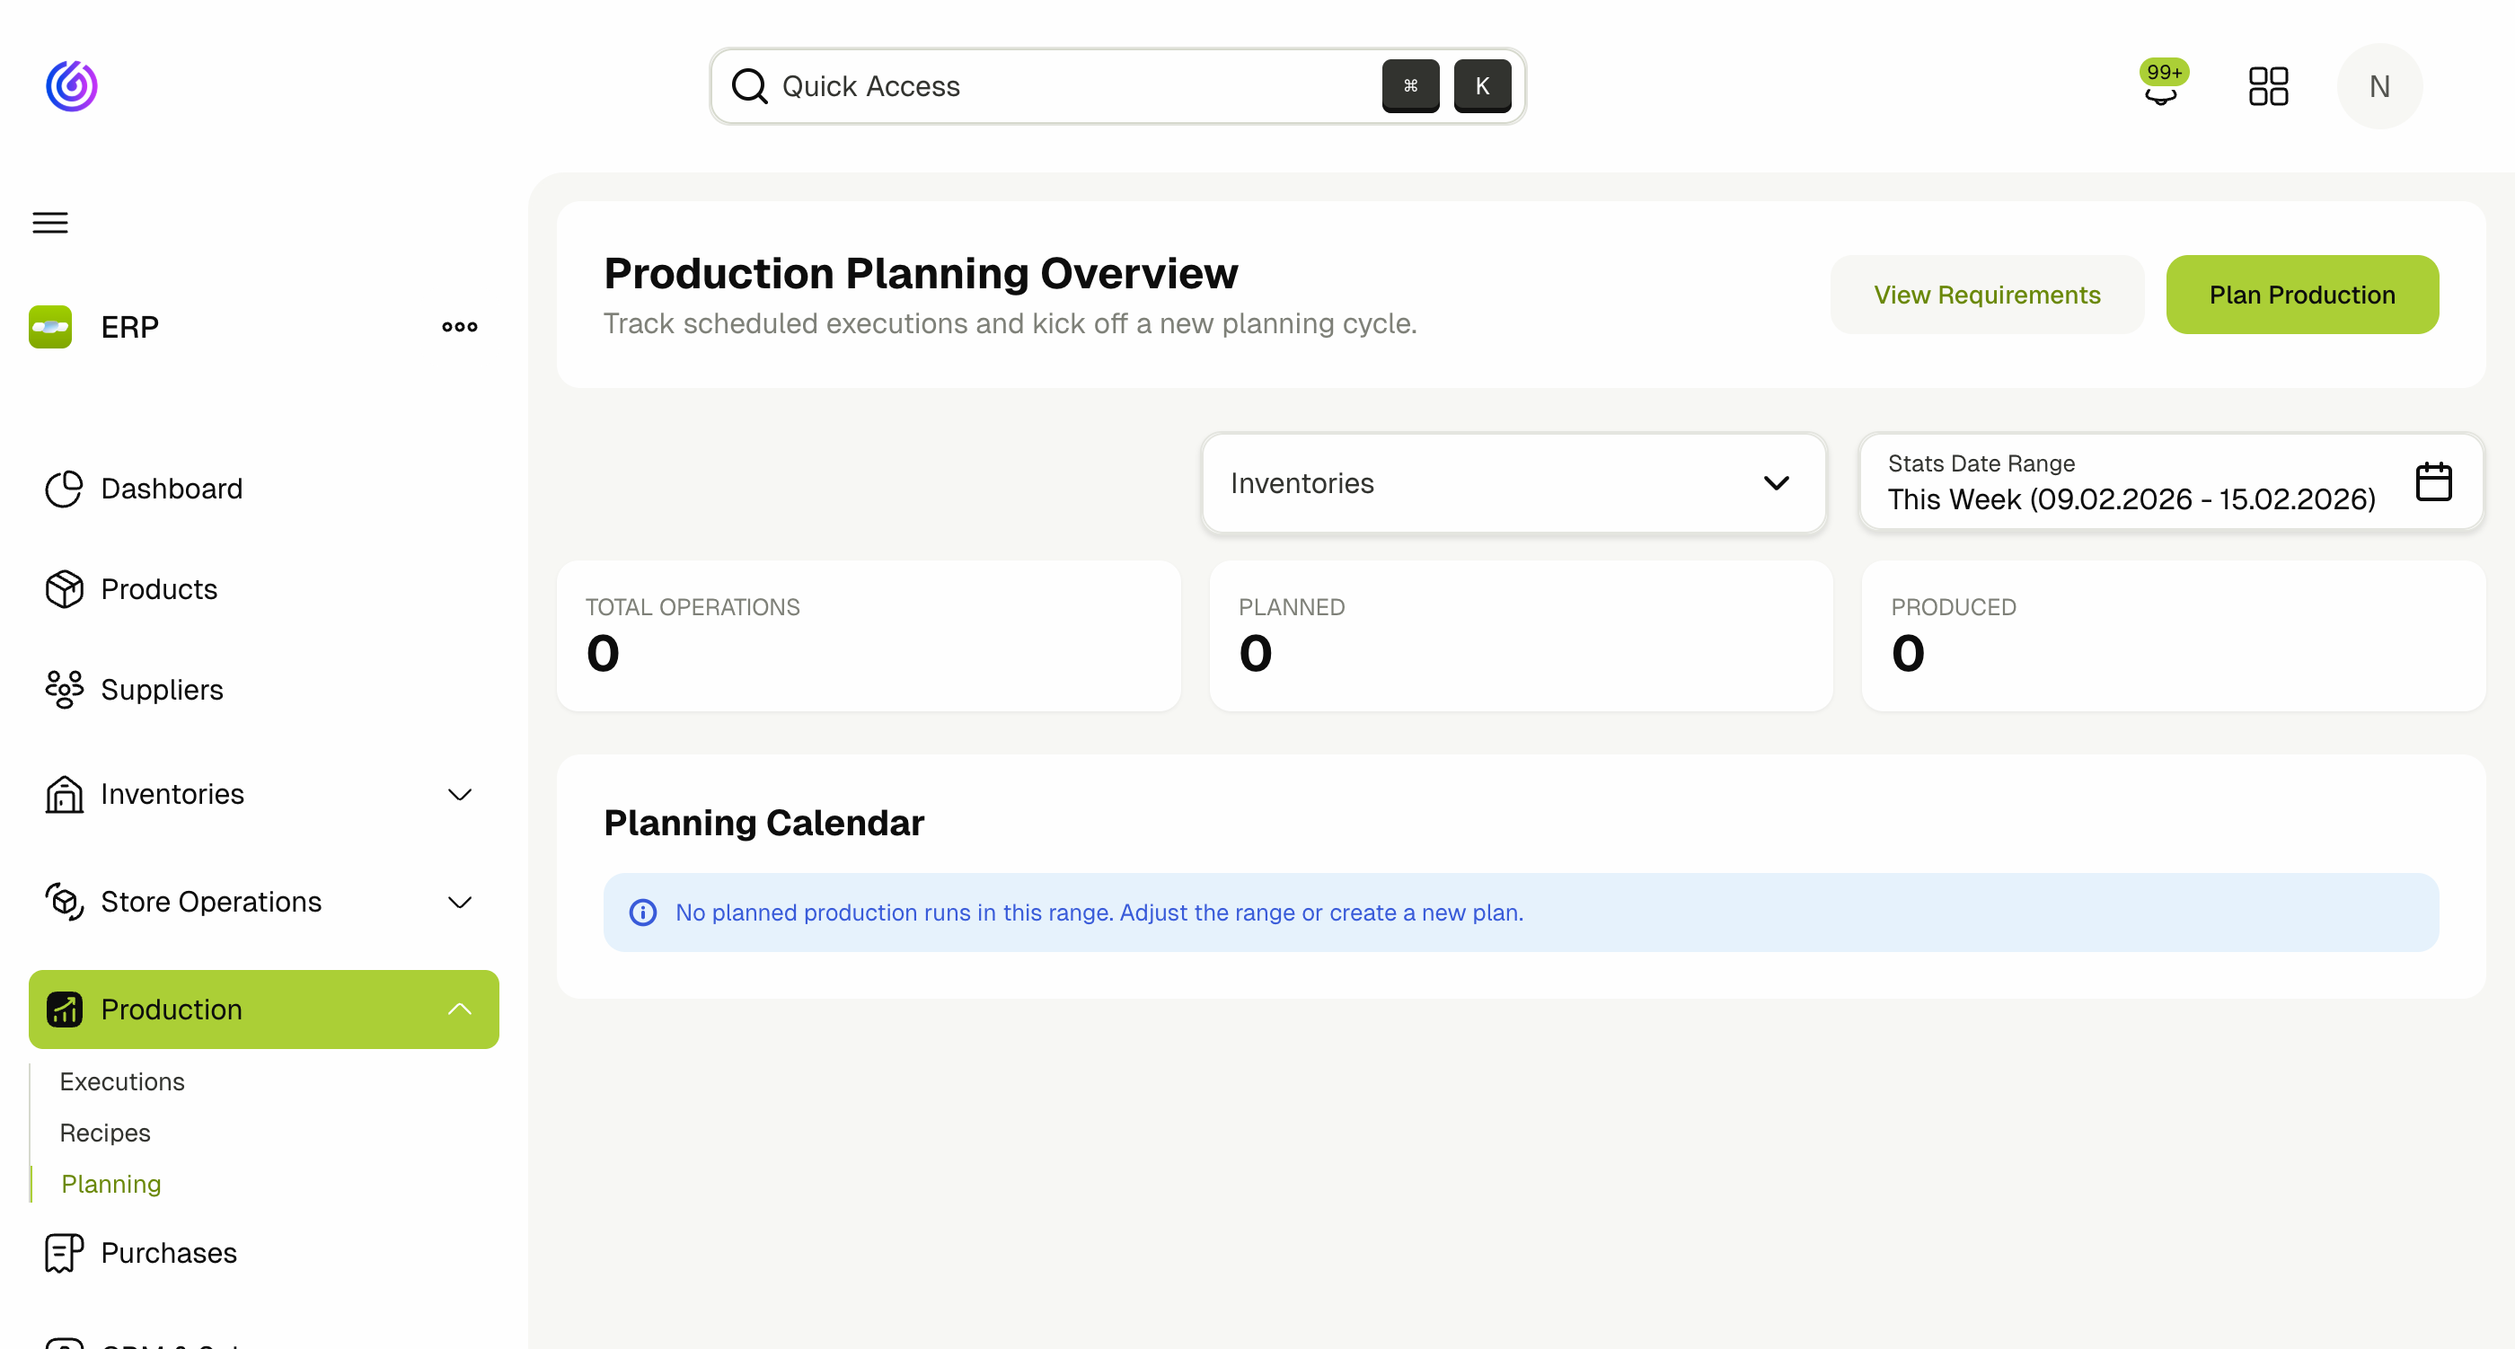2515x1349 pixels.
Task: Open the Suppliers section
Action: pyautogui.click(x=162, y=689)
